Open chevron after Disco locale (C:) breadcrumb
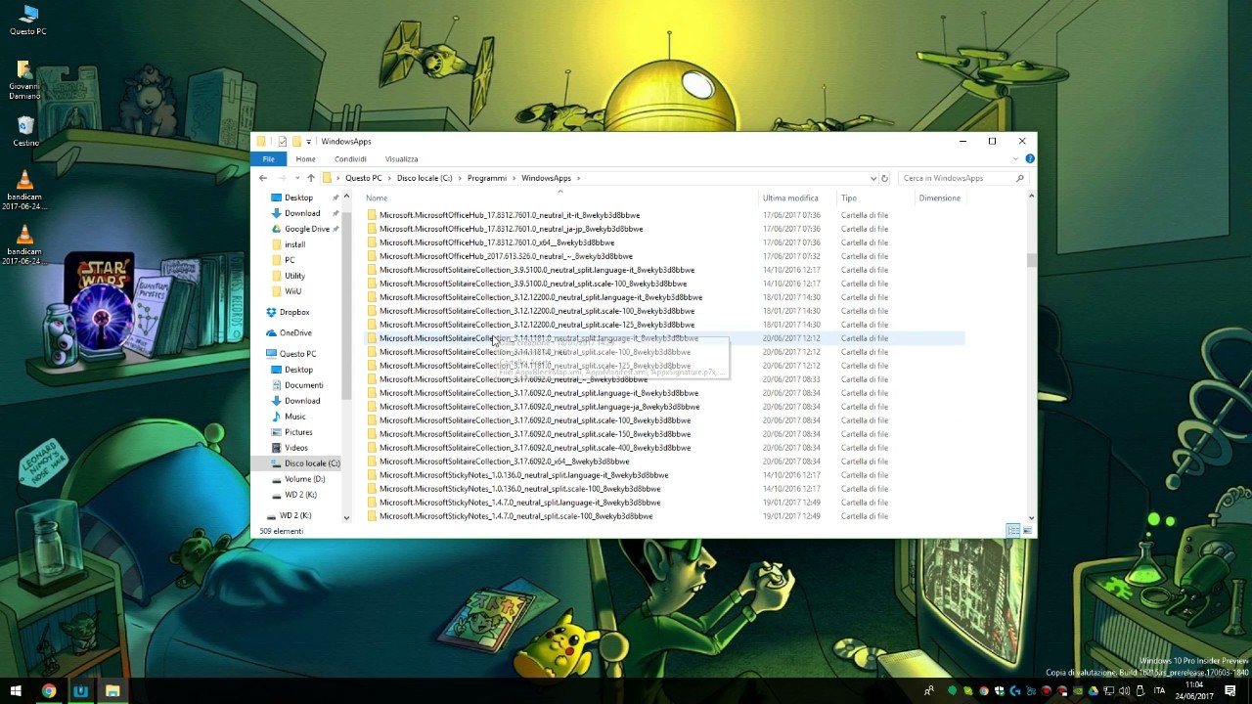This screenshot has height=704, width=1252. [460, 178]
